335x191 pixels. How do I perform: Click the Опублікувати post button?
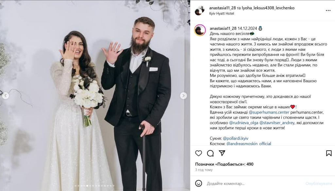(318, 183)
